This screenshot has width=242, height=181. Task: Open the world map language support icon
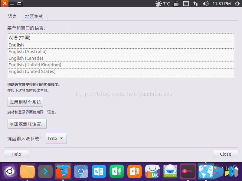click(x=206, y=171)
